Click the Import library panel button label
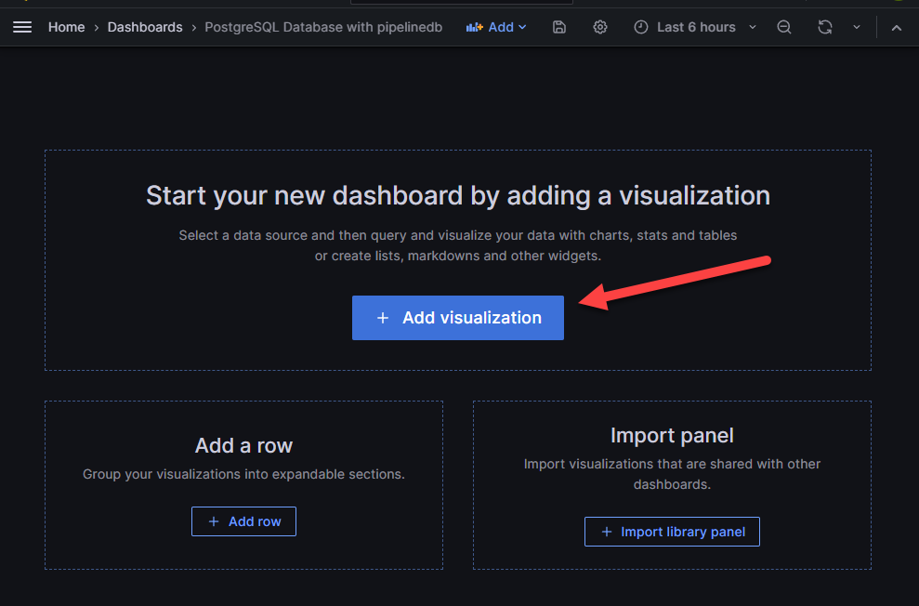 click(683, 532)
